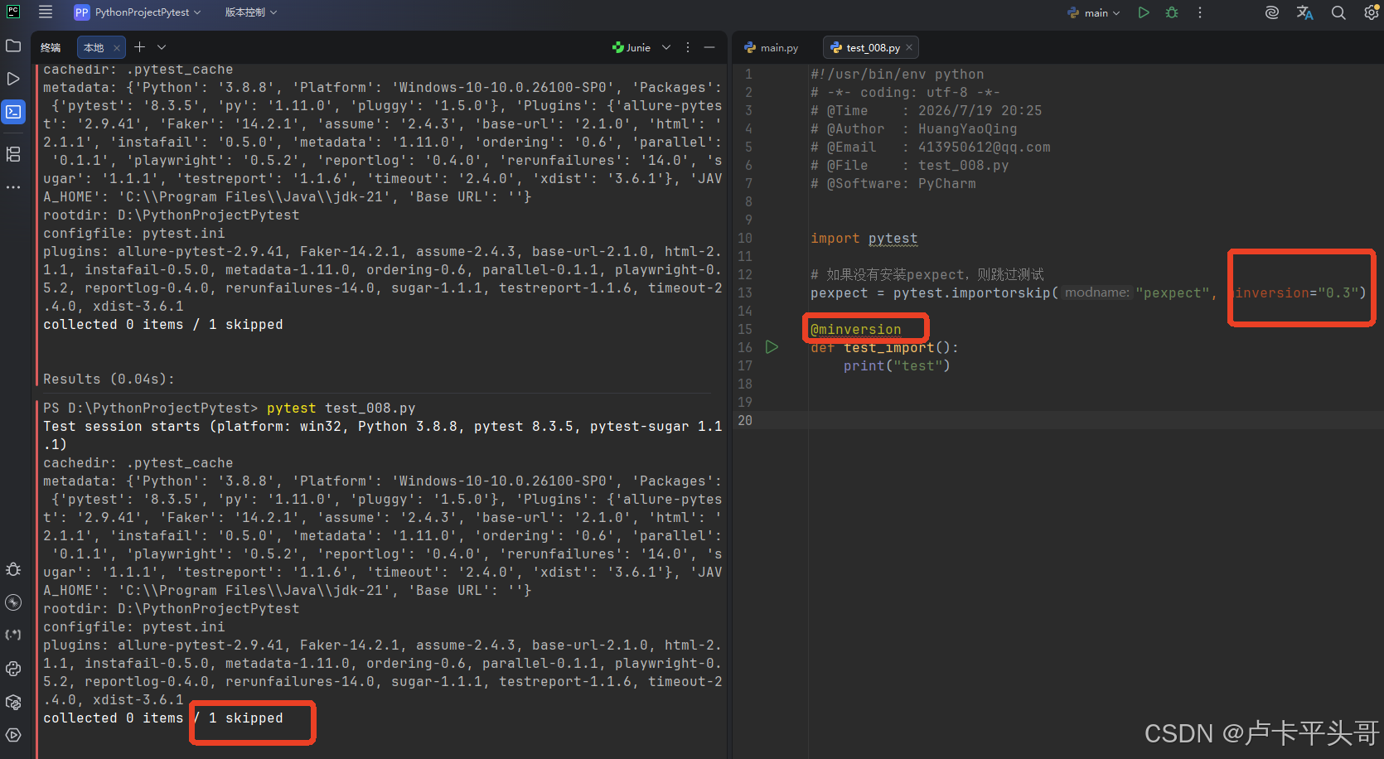This screenshot has height=759, width=1384.
Task: Open the Run tool window in left sidebar
Action: click(13, 79)
